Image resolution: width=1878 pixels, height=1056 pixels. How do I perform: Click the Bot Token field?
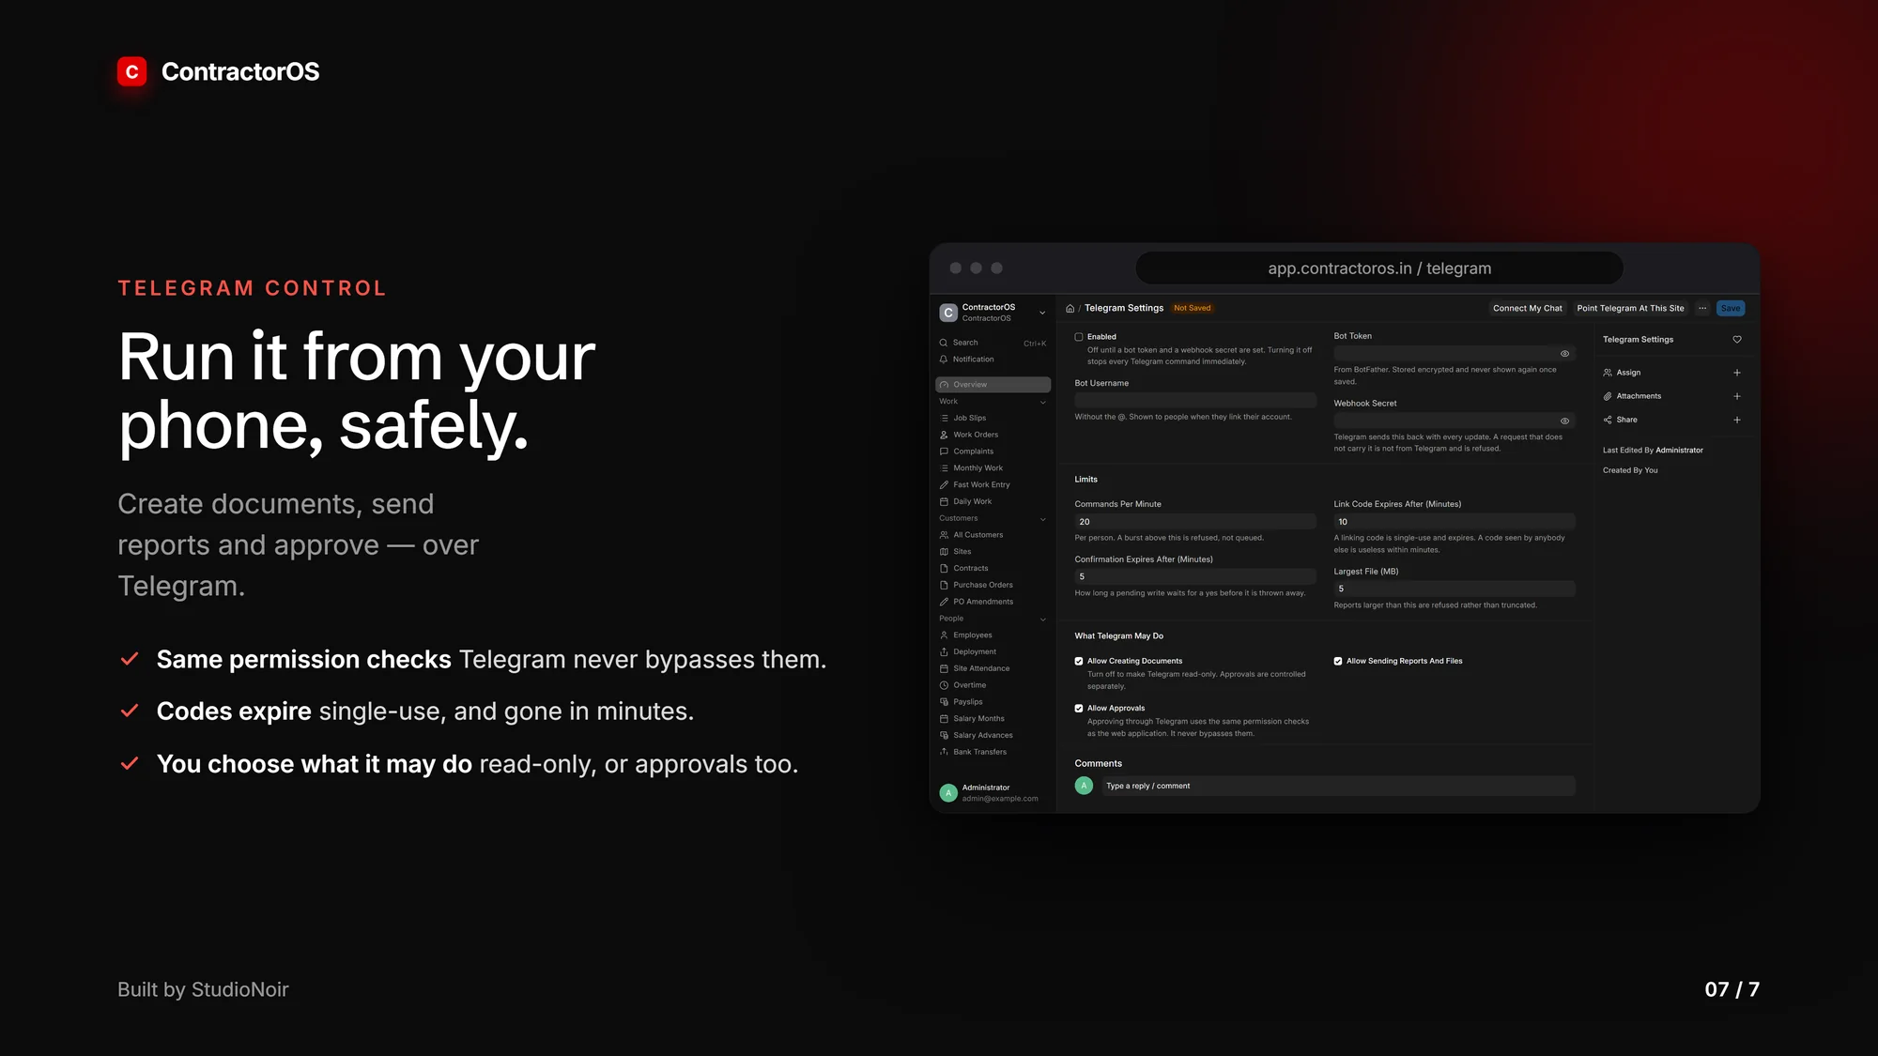tap(1455, 353)
